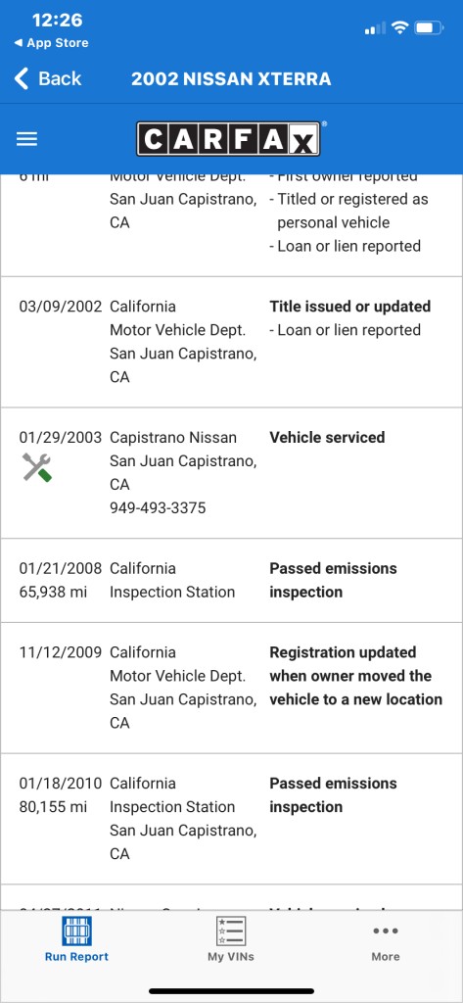
Task: Select the 01/29/2003 Vehicle serviced row
Action: 231,473
